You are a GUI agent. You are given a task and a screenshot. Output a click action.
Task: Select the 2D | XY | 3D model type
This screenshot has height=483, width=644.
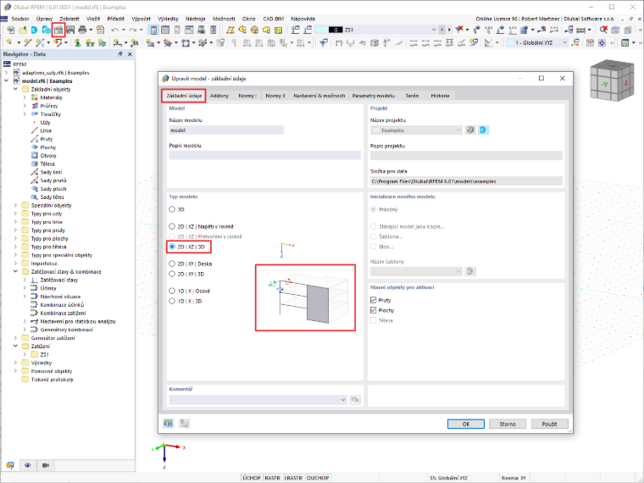pos(172,274)
